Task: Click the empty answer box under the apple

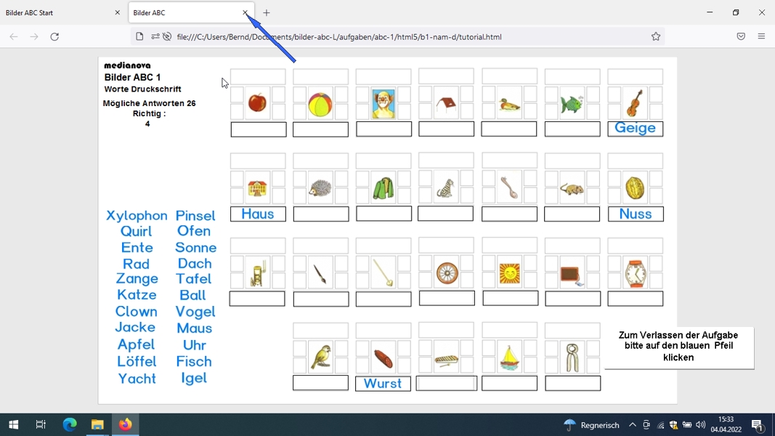Action: 259,129
